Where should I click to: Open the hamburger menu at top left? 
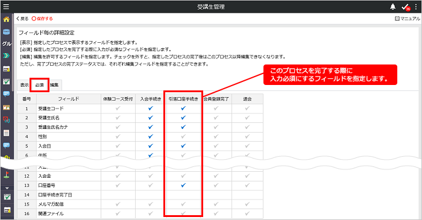point(6,7)
